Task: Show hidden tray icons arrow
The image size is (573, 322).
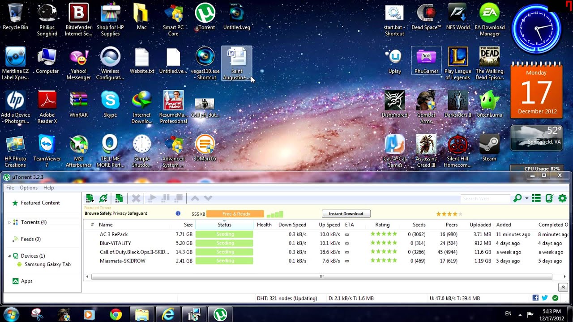Action: coord(520,314)
